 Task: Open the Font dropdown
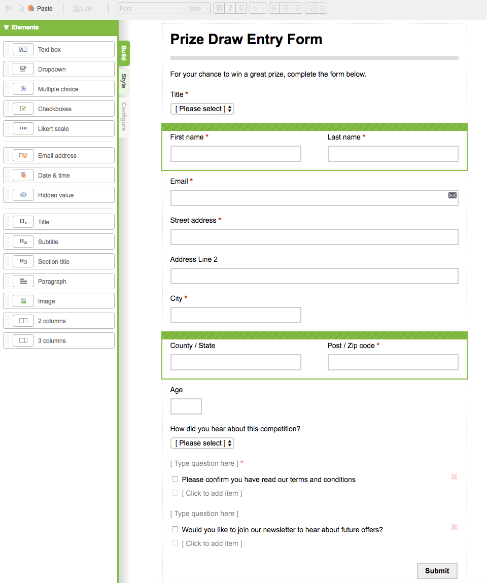tap(152, 8)
